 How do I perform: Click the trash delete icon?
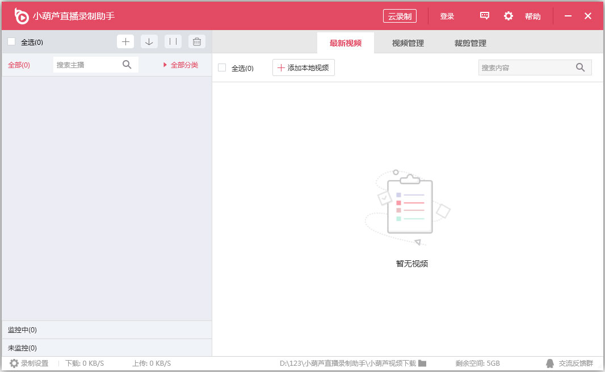197,41
